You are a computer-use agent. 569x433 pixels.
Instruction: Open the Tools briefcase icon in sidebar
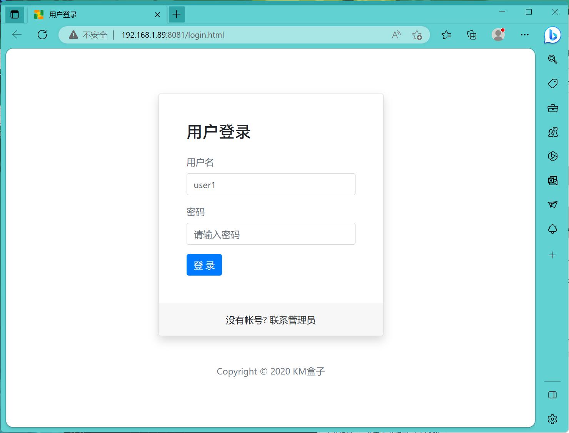552,108
